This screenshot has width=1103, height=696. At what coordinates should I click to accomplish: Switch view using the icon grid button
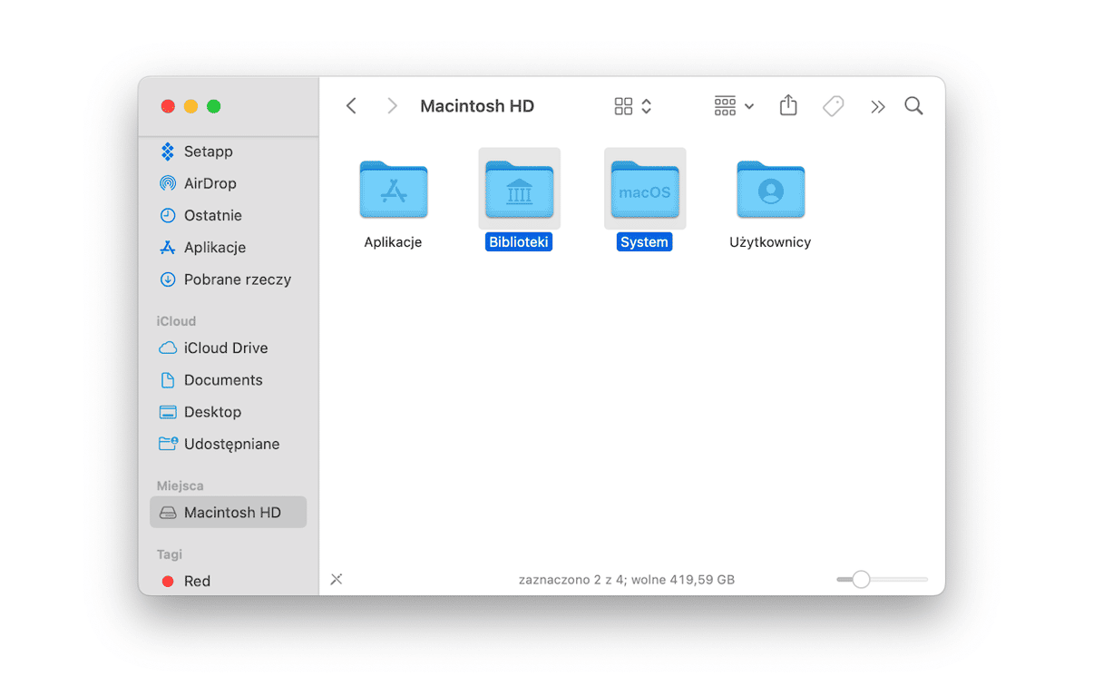point(633,106)
